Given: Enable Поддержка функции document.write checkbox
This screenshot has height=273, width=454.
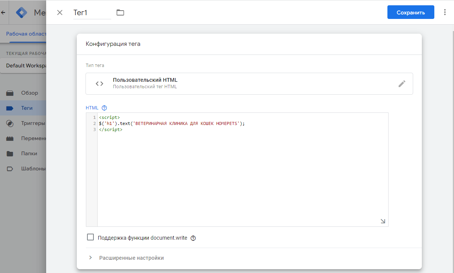Looking at the screenshot, I should 90,237.
